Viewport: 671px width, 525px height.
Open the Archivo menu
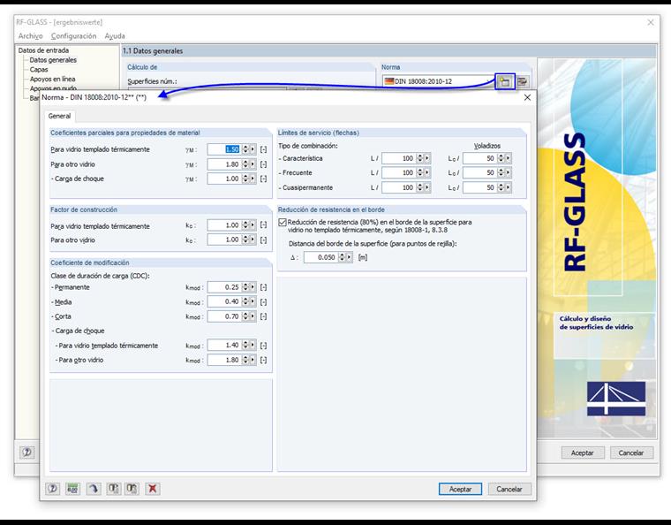point(30,36)
